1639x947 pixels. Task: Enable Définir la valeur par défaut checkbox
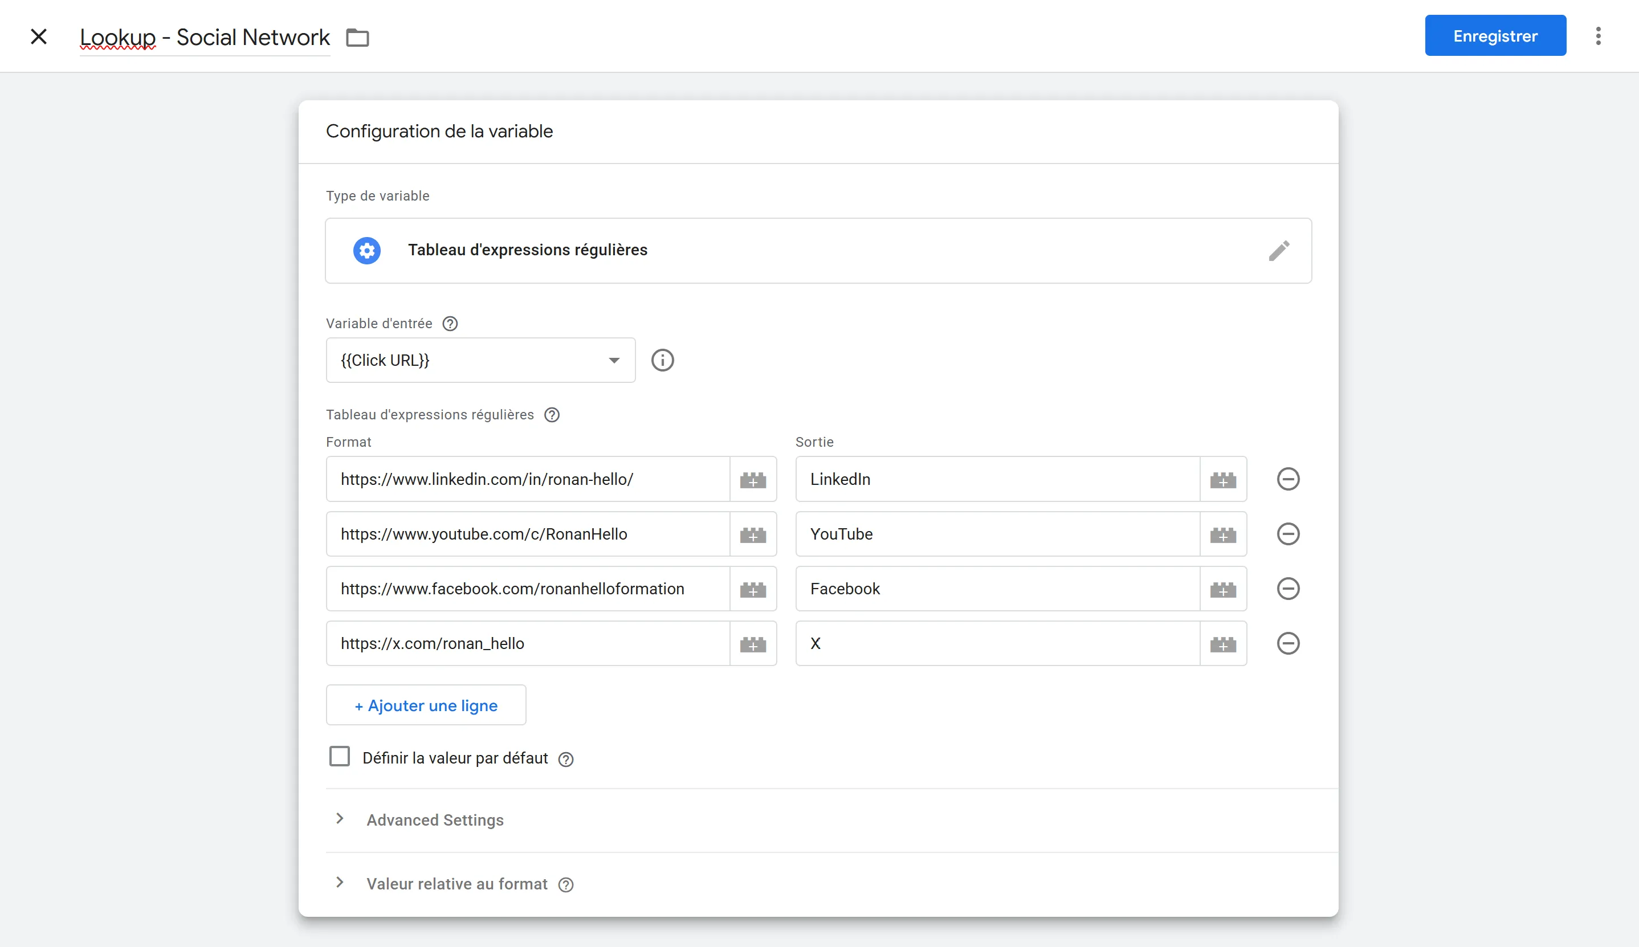click(340, 757)
